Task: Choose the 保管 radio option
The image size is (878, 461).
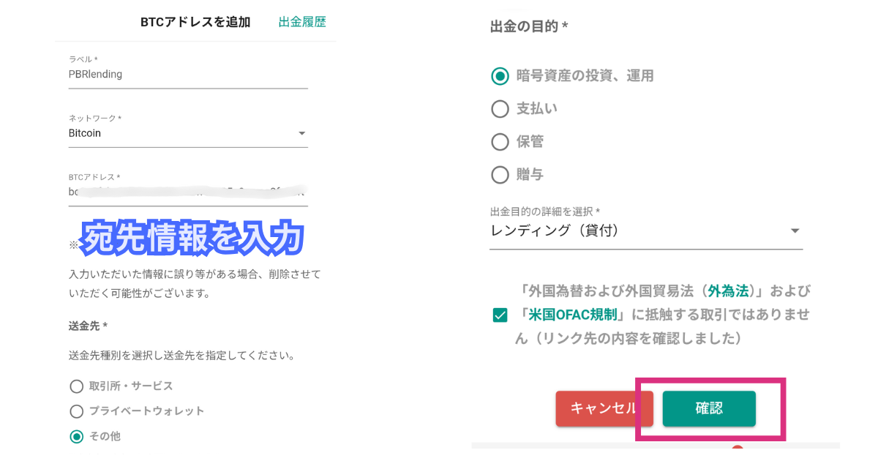Action: (x=500, y=142)
